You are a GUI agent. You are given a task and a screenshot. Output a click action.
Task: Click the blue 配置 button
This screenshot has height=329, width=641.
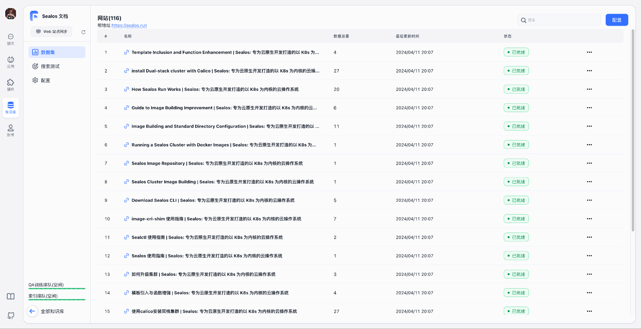(x=617, y=20)
